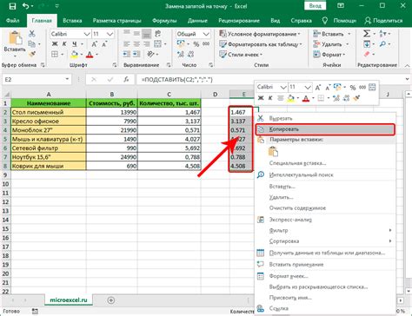
Task: Click the ribbon Format Painter brush icon
Action: tap(32, 54)
